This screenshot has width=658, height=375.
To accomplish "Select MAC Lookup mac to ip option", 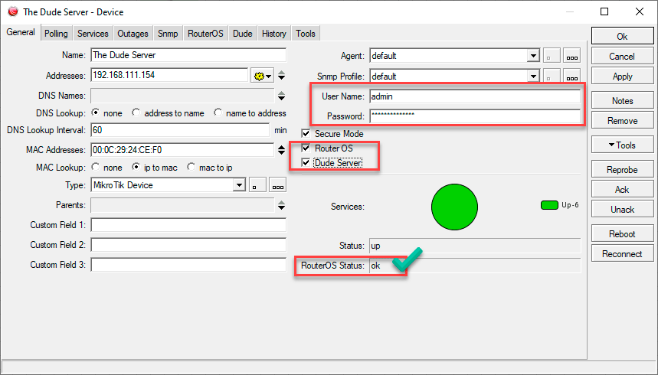I will pos(192,167).
